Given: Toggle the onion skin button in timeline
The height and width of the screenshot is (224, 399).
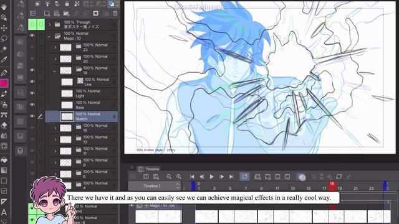Looking at the screenshot, I should (x=301, y=177).
